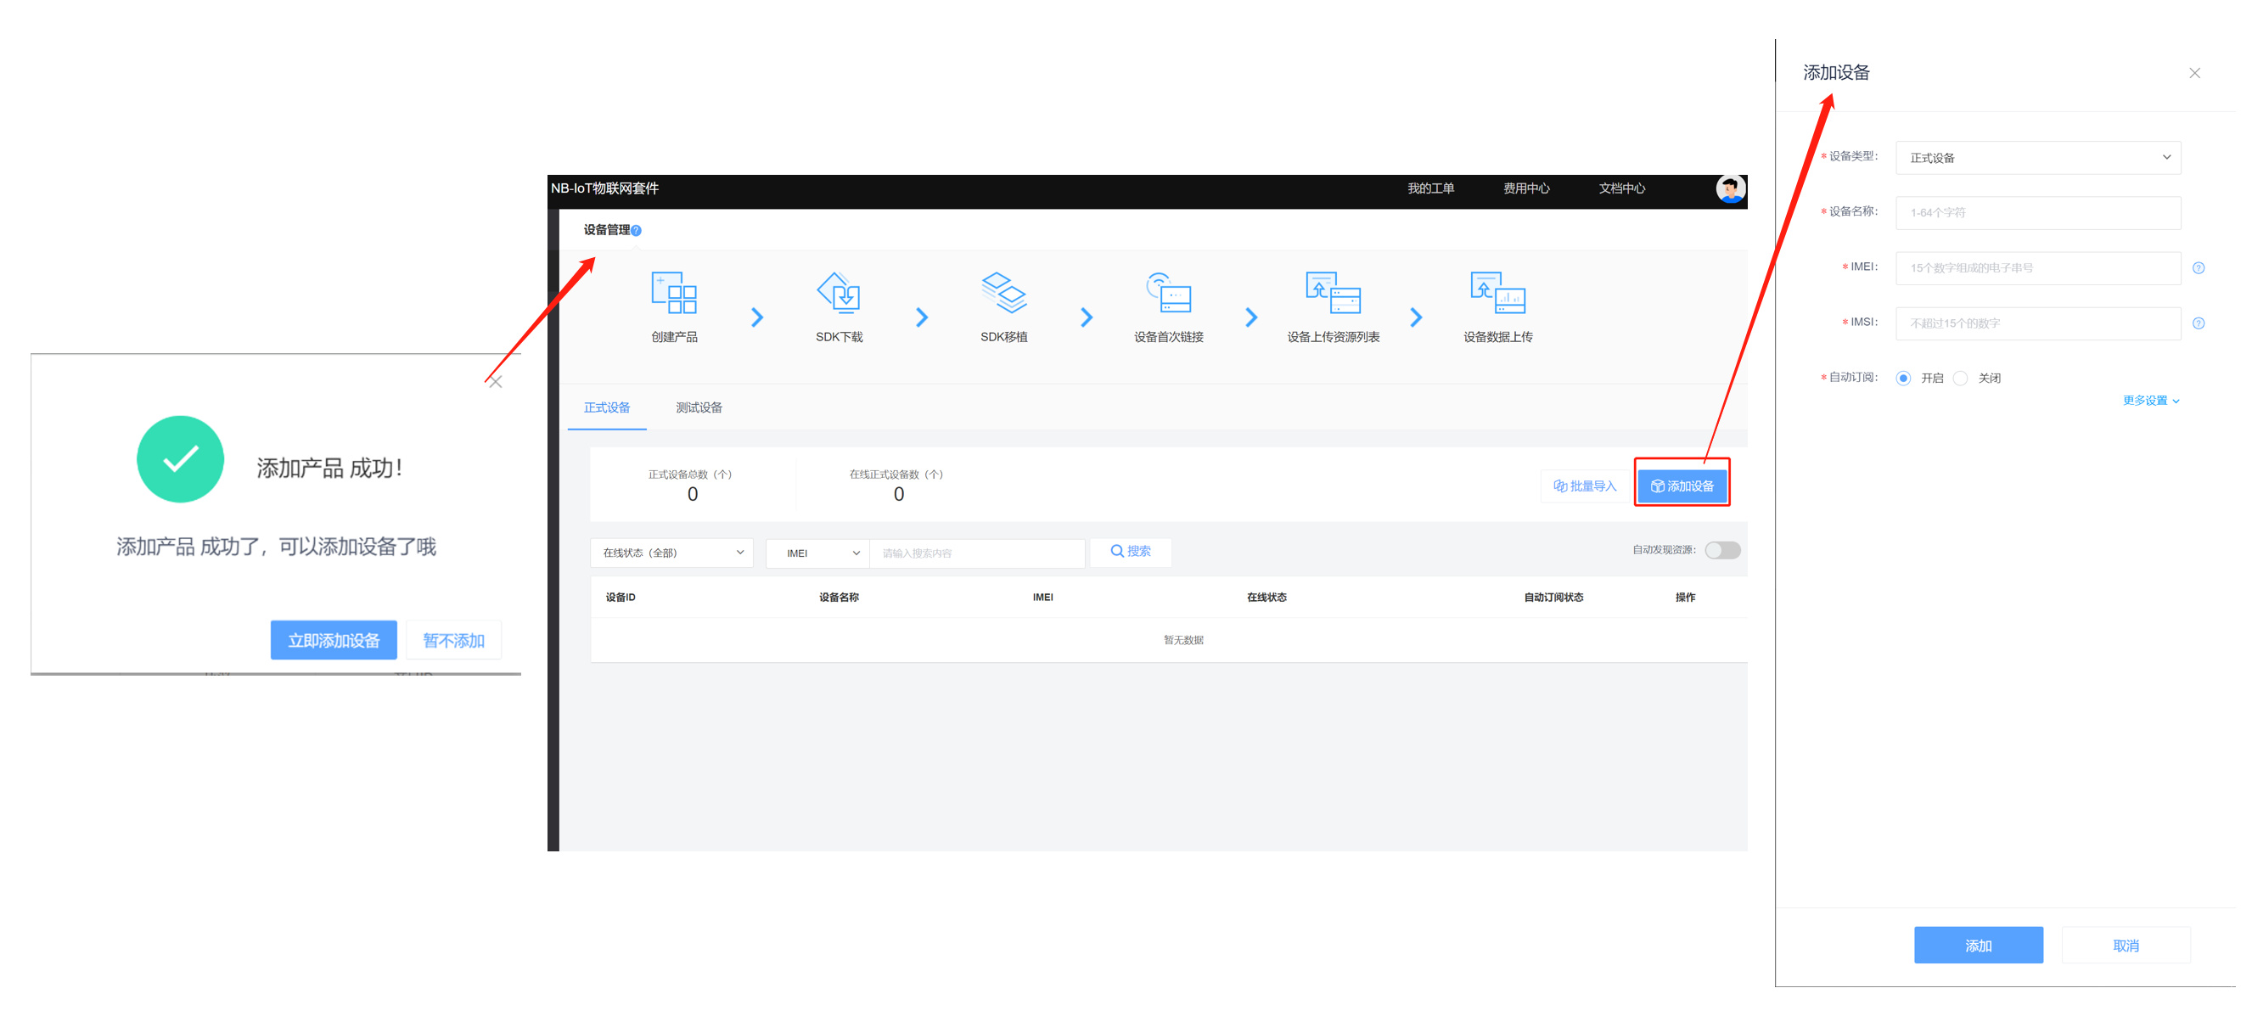Click the SDK下载 step icon
Image resolution: width=2252 pixels, height=1033 pixels.
(x=839, y=293)
